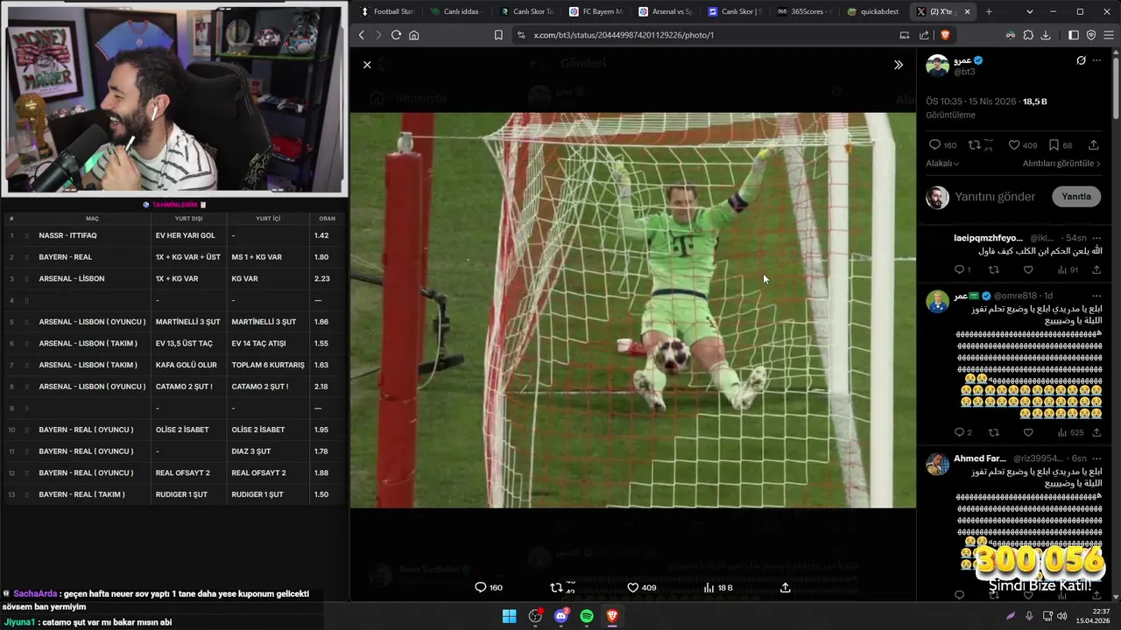
Task: Open Spotify from the taskbar
Action: coord(587,616)
